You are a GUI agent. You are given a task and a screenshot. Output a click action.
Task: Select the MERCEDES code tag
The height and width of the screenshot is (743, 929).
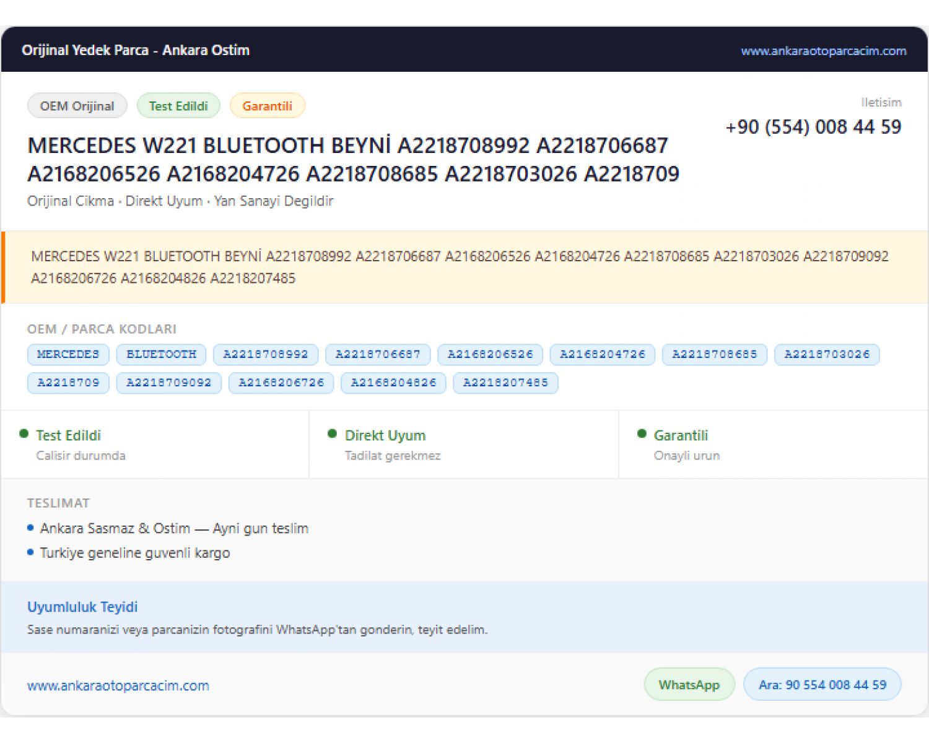click(68, 355)
